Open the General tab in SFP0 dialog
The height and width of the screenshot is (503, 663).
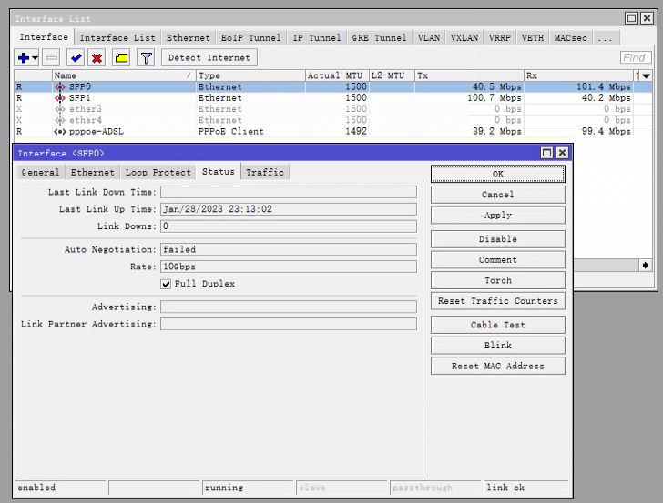(41, 172)
